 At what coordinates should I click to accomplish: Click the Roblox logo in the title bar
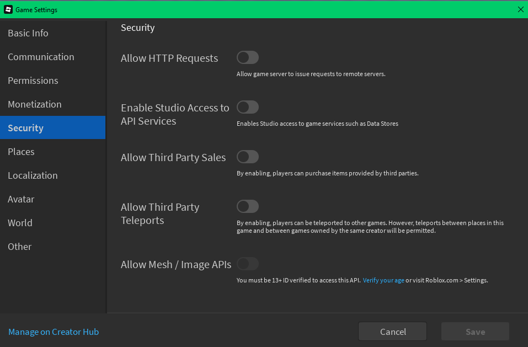click(8, 9)
